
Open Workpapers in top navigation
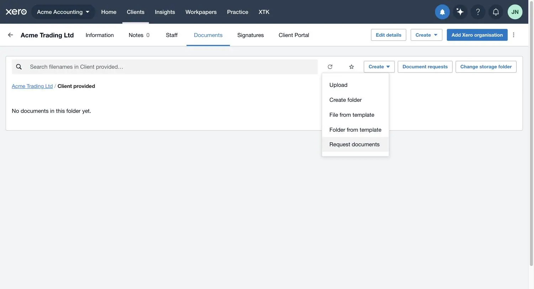[x=201, y=12]
